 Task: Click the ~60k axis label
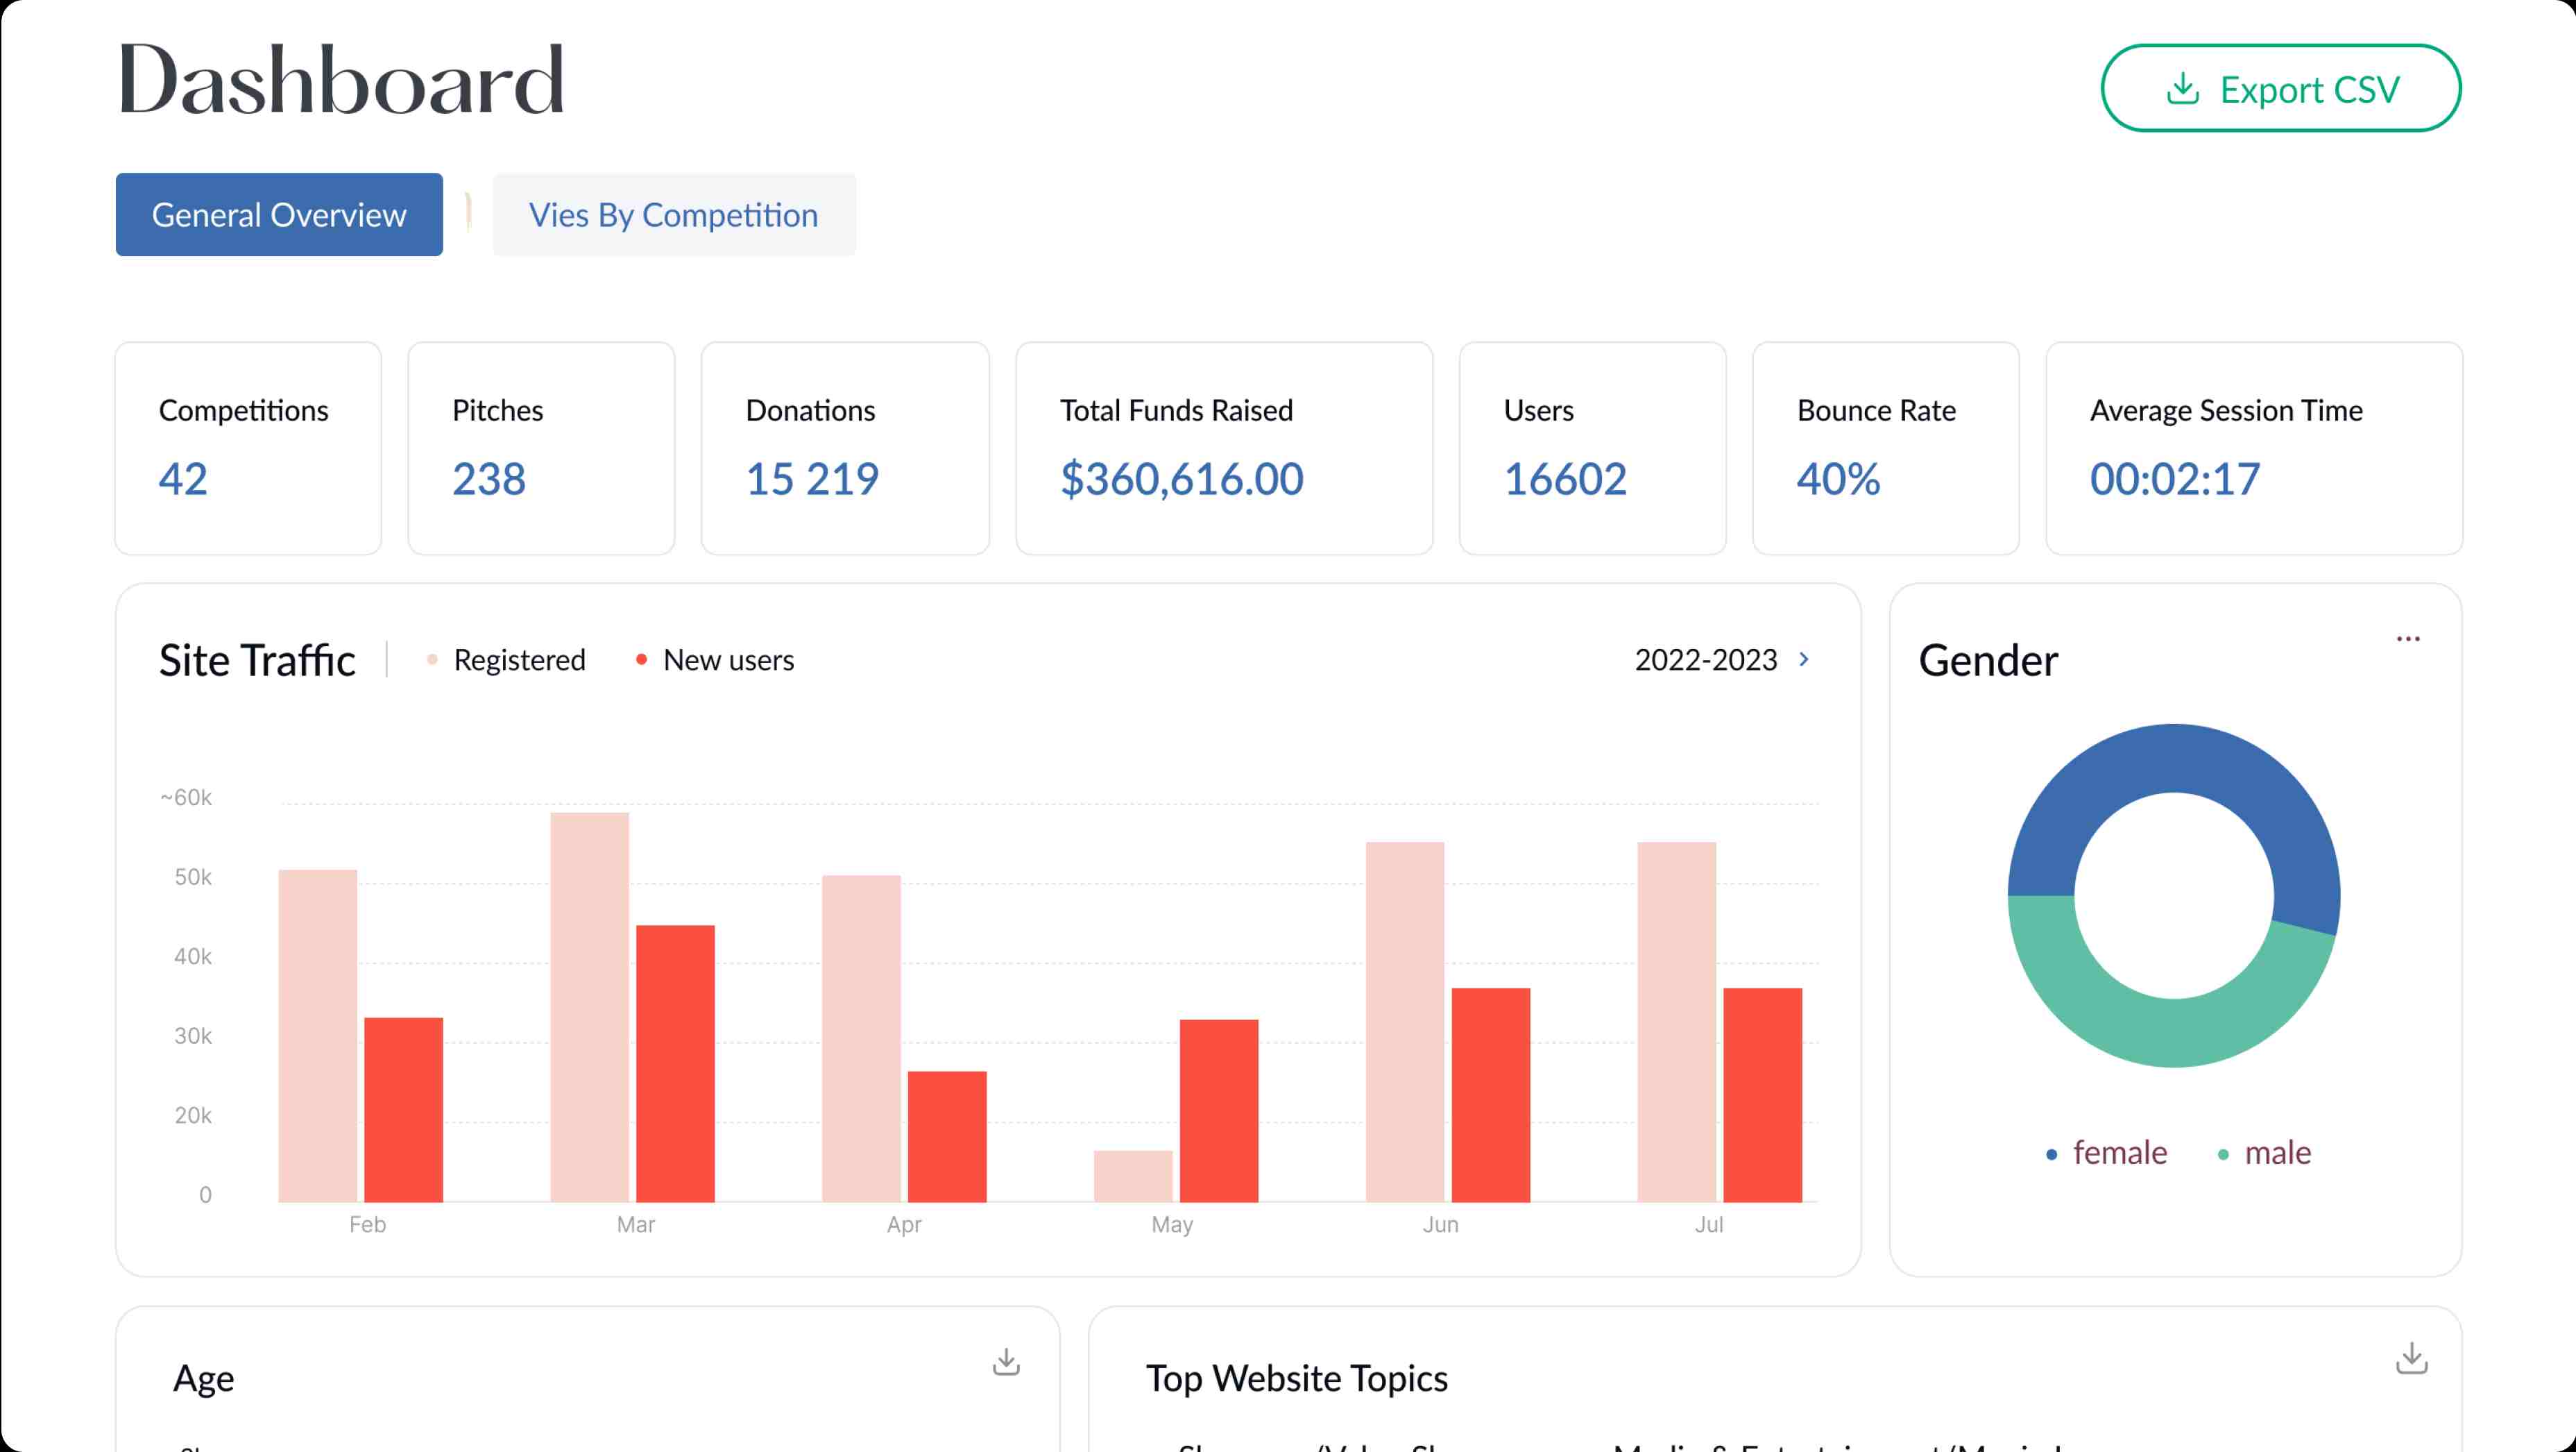pyautogui.click(x=186, y=797)
